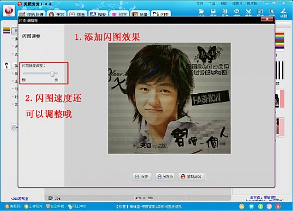This screenshot has height=211, width=293.
Task: Click the 快 end of speed slider
Action: [x=56, y=80]
